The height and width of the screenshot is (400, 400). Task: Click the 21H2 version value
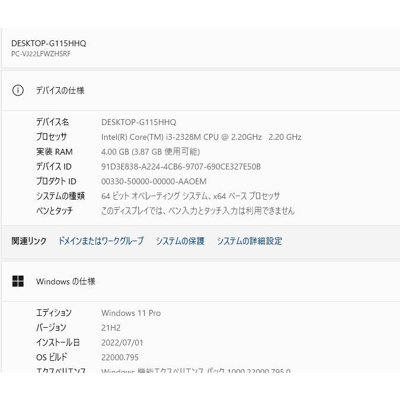pyautogui.click(x=111, y=328)
